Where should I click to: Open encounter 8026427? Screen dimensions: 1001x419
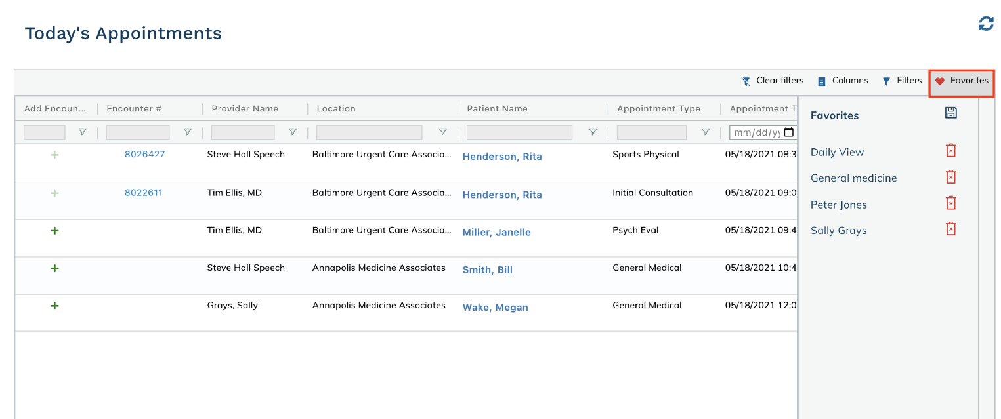(144, 155)
